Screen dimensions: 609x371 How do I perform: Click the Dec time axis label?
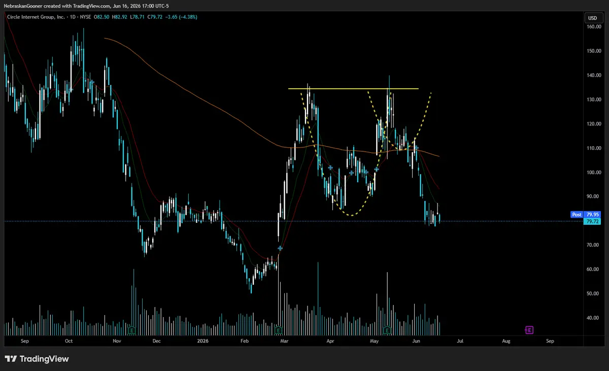(x=156, y=342)
